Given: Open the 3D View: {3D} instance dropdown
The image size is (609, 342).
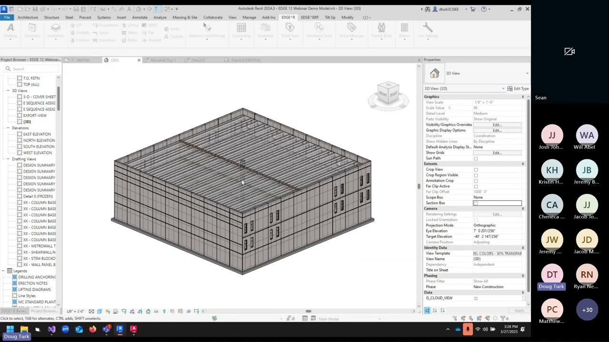Looking at the screenshot, I should pyautogui.click(x=503, y=89).
